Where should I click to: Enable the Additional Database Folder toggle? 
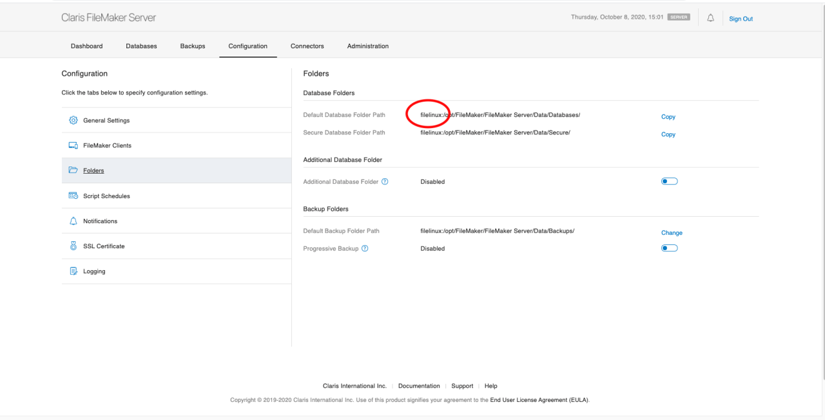(669, 181)
